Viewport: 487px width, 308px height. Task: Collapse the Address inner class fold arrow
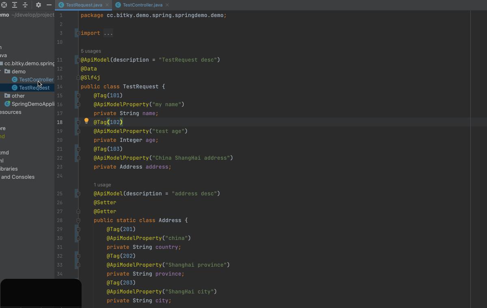click(78, 220)
